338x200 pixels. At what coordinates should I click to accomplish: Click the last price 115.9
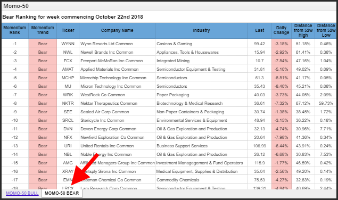(260, 163)
